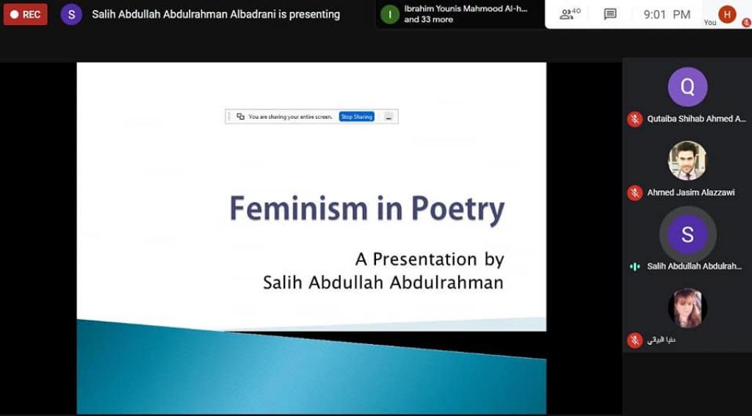Image resolution: width=752 pixels, height=416 pixels.
Task: Select the bottom participant's profile photo
Action: click(x=687, y=308)
